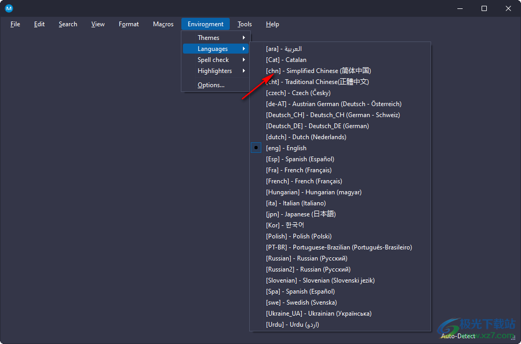
Task: Pick [Spa] - Spanish (Español)
Action: pyautogui.click(x=340, y=291)
